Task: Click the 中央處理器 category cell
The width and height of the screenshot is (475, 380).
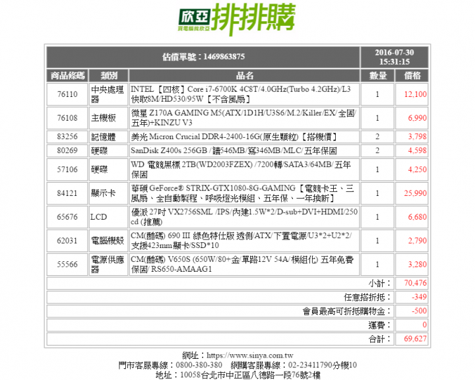Action: tap(108, 94)
